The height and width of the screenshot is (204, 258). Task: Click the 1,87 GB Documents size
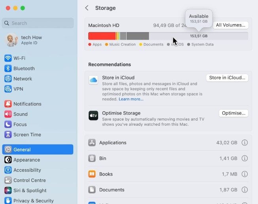coord(228,190)
